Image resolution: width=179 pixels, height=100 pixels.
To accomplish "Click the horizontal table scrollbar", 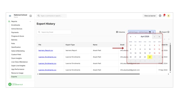I will 89,74.
